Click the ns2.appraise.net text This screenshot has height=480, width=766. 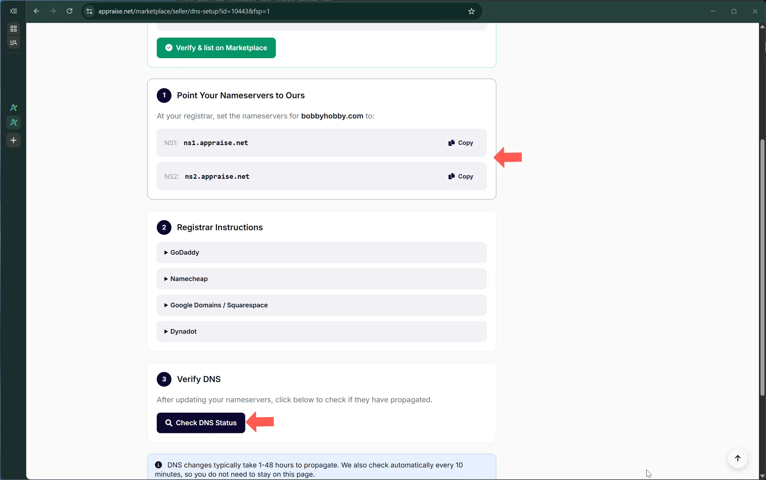point(217,177)
